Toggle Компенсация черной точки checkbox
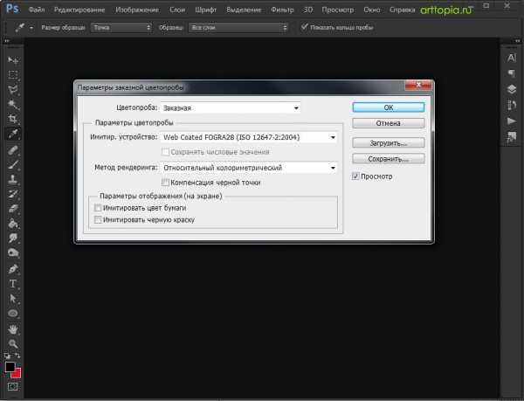The height and width of the screenshot is (401, 524). [165, 183]
